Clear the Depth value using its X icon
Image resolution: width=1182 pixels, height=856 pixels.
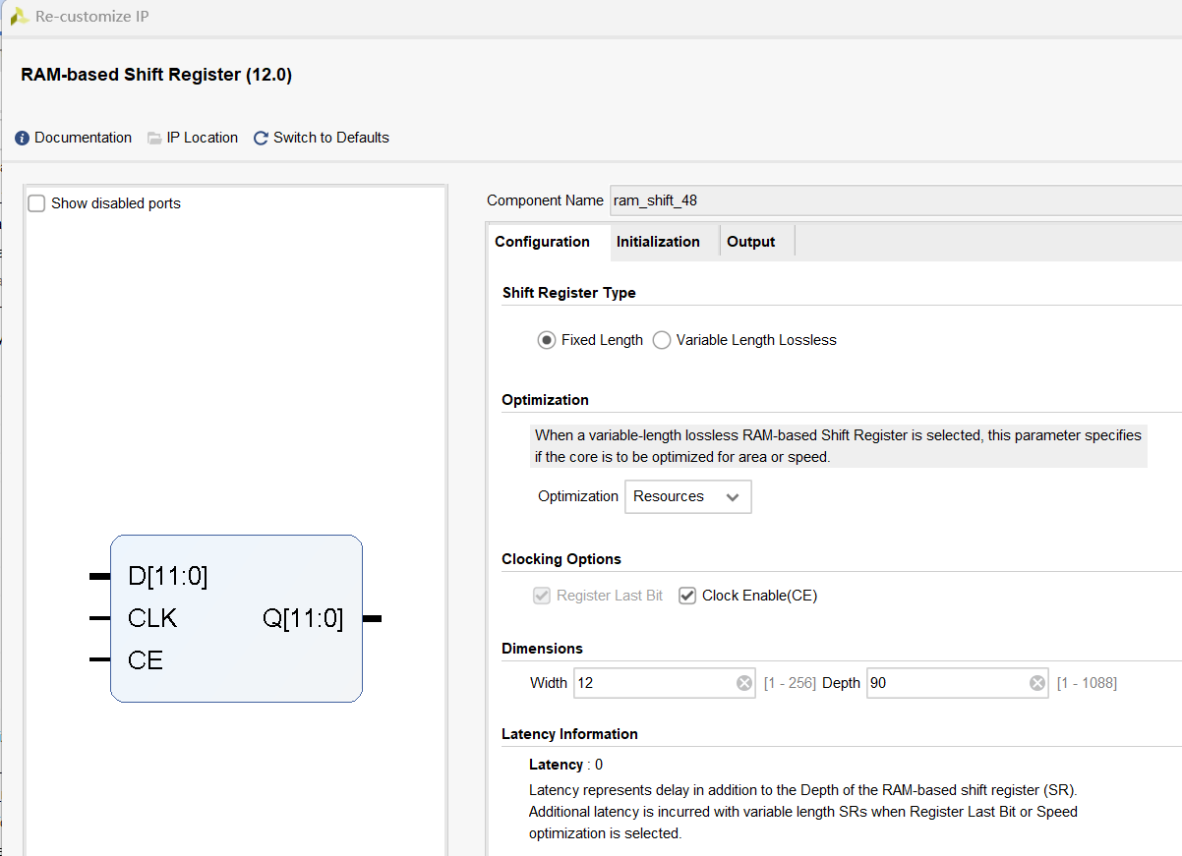(1036, 682)
